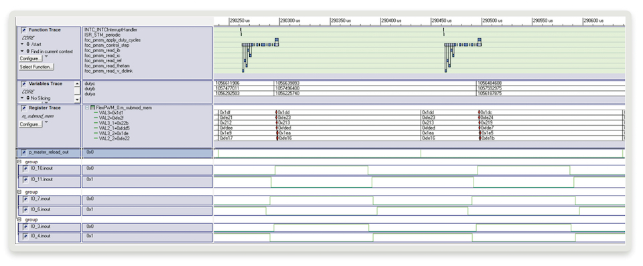Click the Configure button under Function Trace
Screen dimensions: 643x266
click(31, 59)
